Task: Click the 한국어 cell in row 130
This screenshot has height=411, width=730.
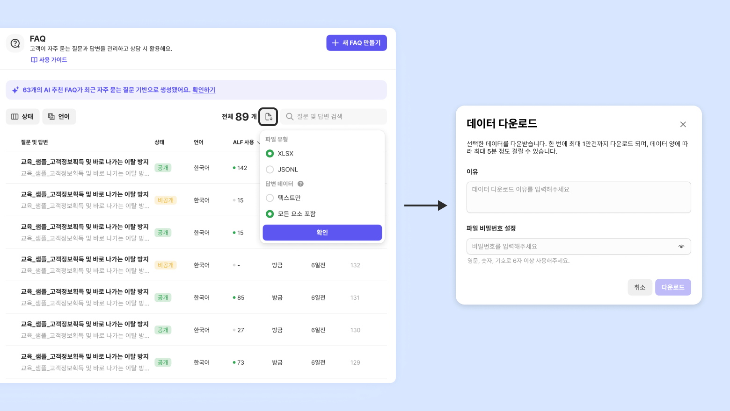Action: click(202, 330)
